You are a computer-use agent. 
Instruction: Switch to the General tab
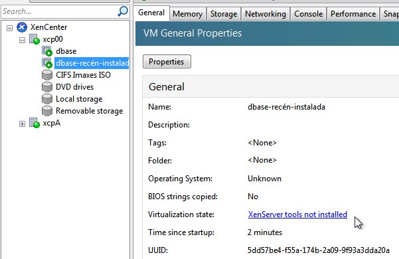[x=151, y=13]
